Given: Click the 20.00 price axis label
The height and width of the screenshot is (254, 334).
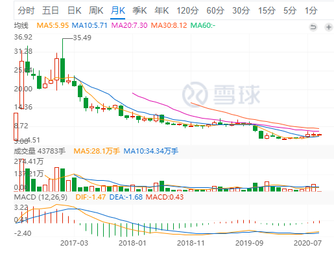Looking at the screenshot, I should click(23, 89).
